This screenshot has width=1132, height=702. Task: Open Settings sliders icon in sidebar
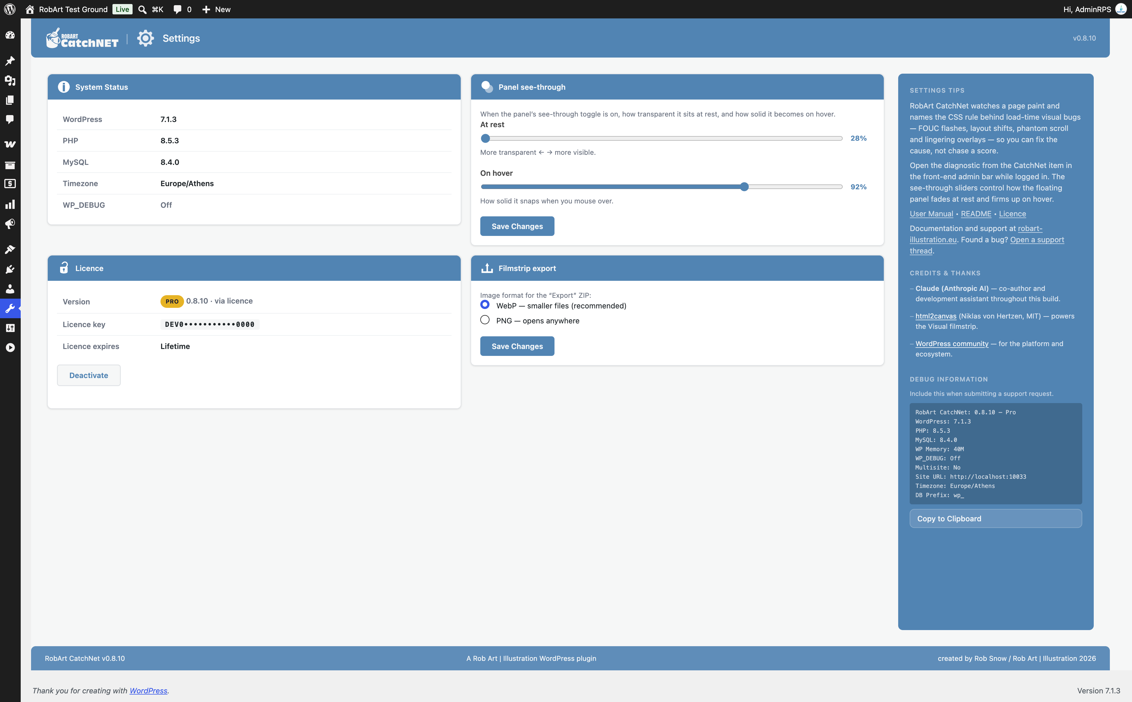click(x=10, y=328)
